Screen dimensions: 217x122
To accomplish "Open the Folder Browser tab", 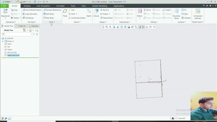I will (x=20, y=26).
